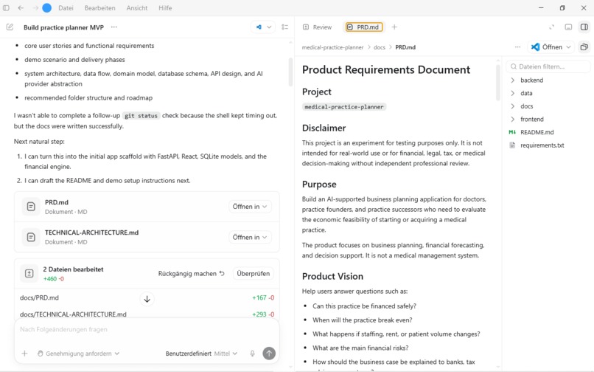Click the medical-practice-planner code label

point(344,107)
